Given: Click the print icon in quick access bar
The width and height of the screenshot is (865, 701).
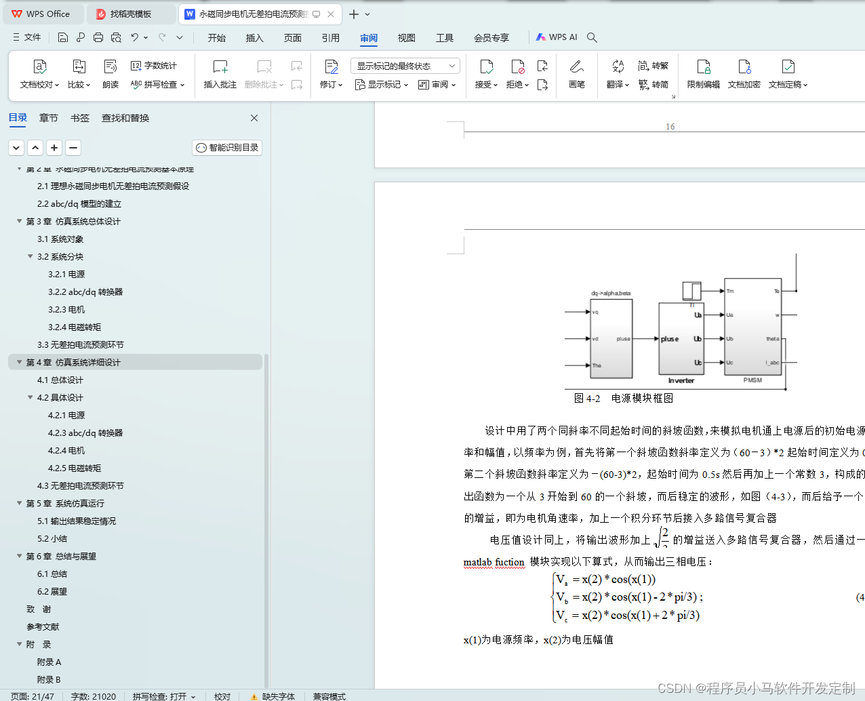Looking at the screenshot, I should click(x=98, y=37).
